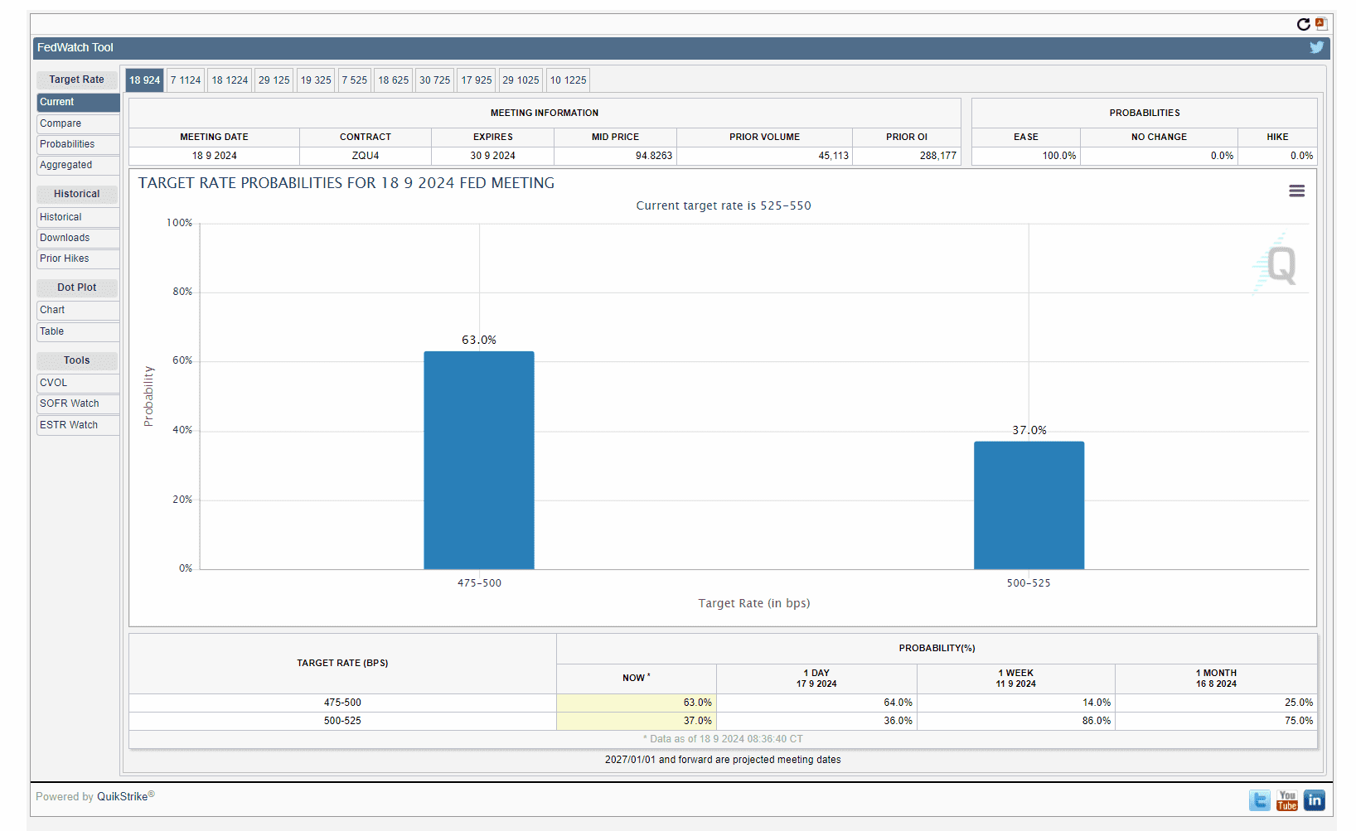Open the Compare view in sidebar

coord(61,123)
